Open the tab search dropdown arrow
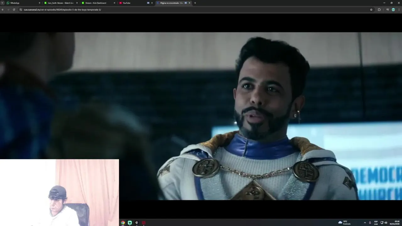The width and height of the screenshot is (402, 226). (2, 3)
